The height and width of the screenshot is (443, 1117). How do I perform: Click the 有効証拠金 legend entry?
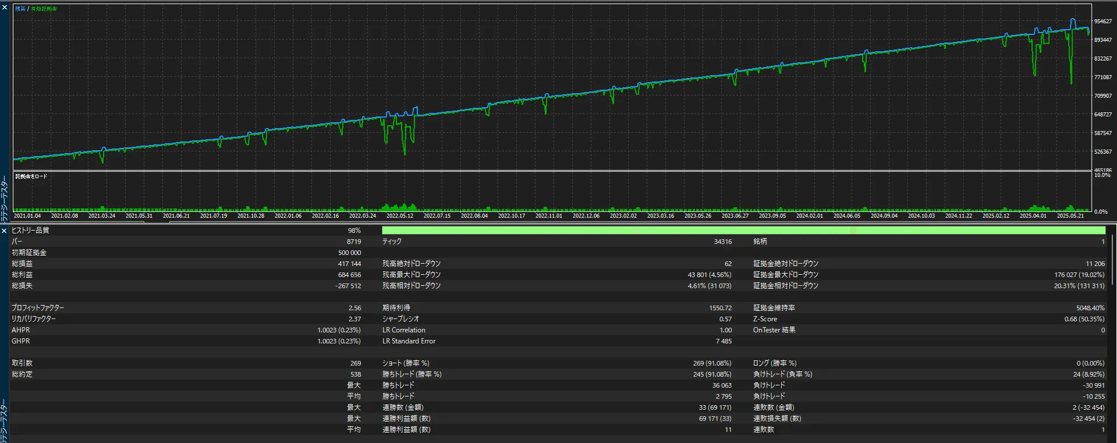click(x=44, y=9)
